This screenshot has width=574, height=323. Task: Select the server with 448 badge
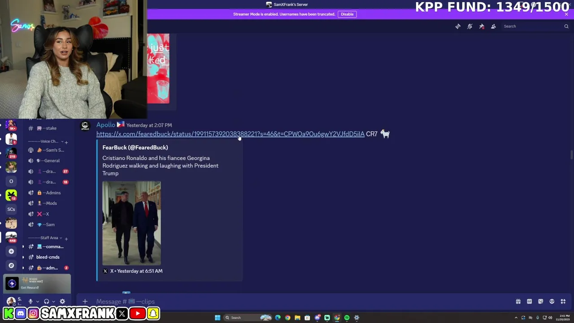click(x=11, y=237)
